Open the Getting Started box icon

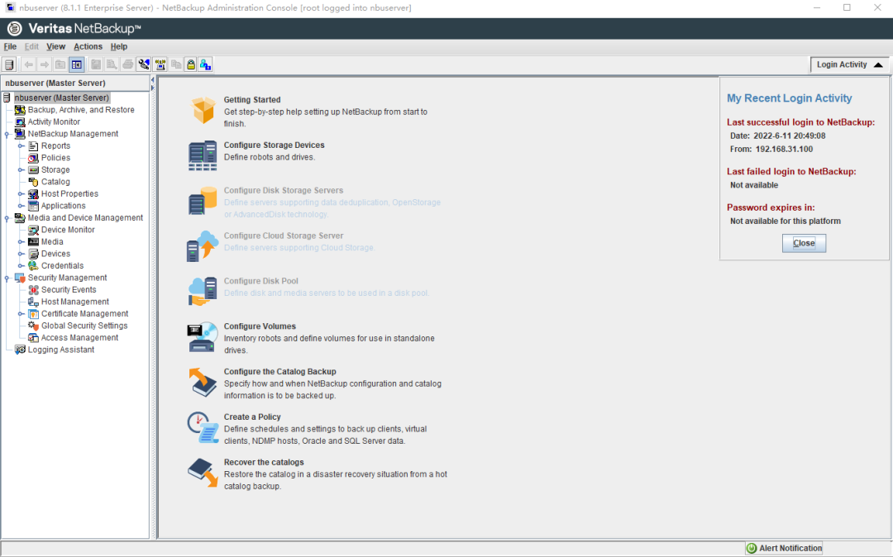pyautogui.click(x=203, y=110)
